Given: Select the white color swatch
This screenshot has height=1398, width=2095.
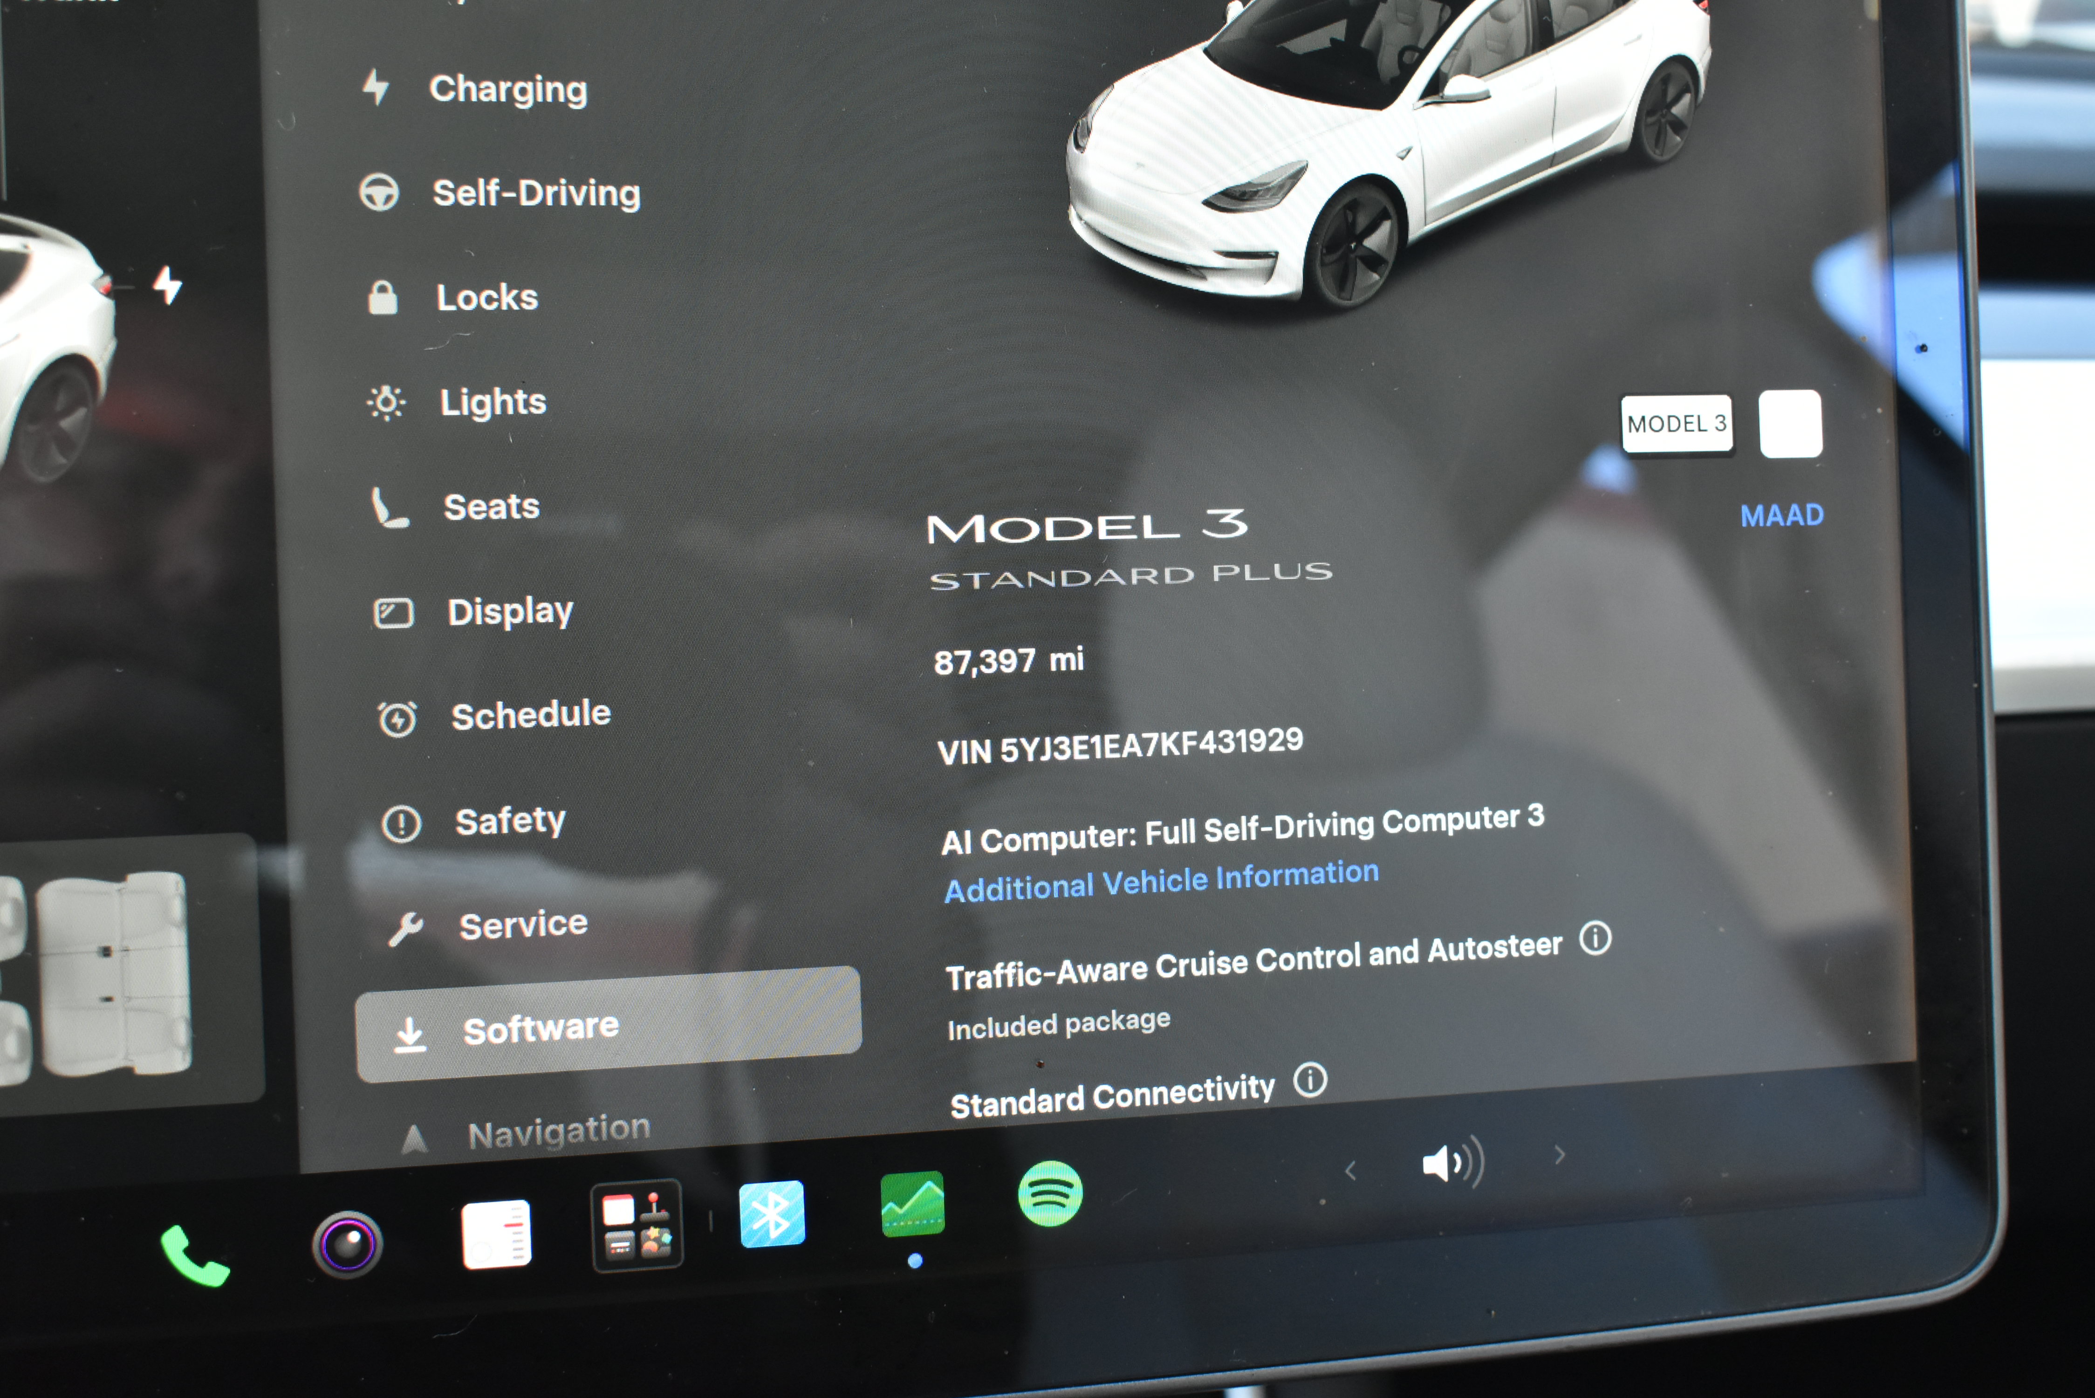Looking at the screenshot, I should 1790,425.
